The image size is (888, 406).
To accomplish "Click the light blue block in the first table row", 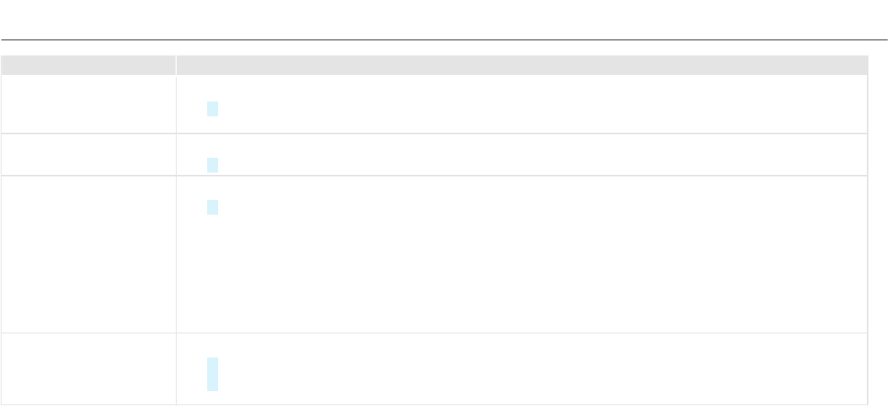I will 212,109.
